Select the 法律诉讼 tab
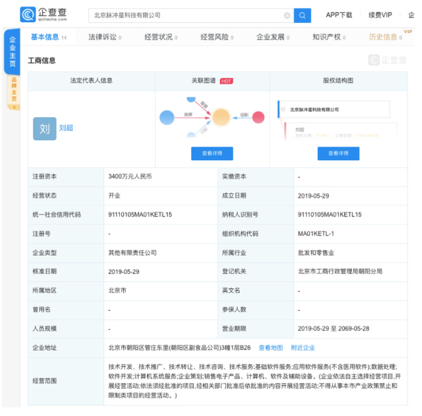 coord(105,37)
